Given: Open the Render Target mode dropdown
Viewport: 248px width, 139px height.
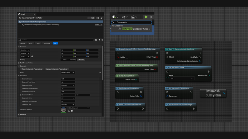Looking at the screenshot, I should (68, 73).
